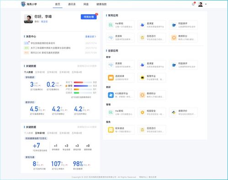This screenshot has width=228, height=180.
Task: Open the Hai家校 app under 常用应用
Action: (x=120, y=25)
